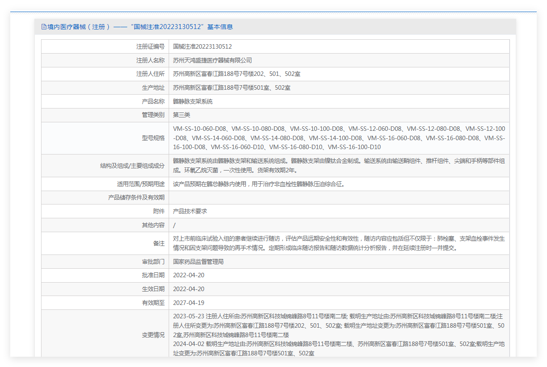547x367 pixels.
Task: Click the 第三类 management category value
Action: point(182,115)
